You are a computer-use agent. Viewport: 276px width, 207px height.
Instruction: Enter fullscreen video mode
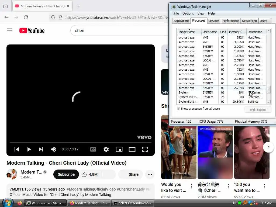point(145,149)
